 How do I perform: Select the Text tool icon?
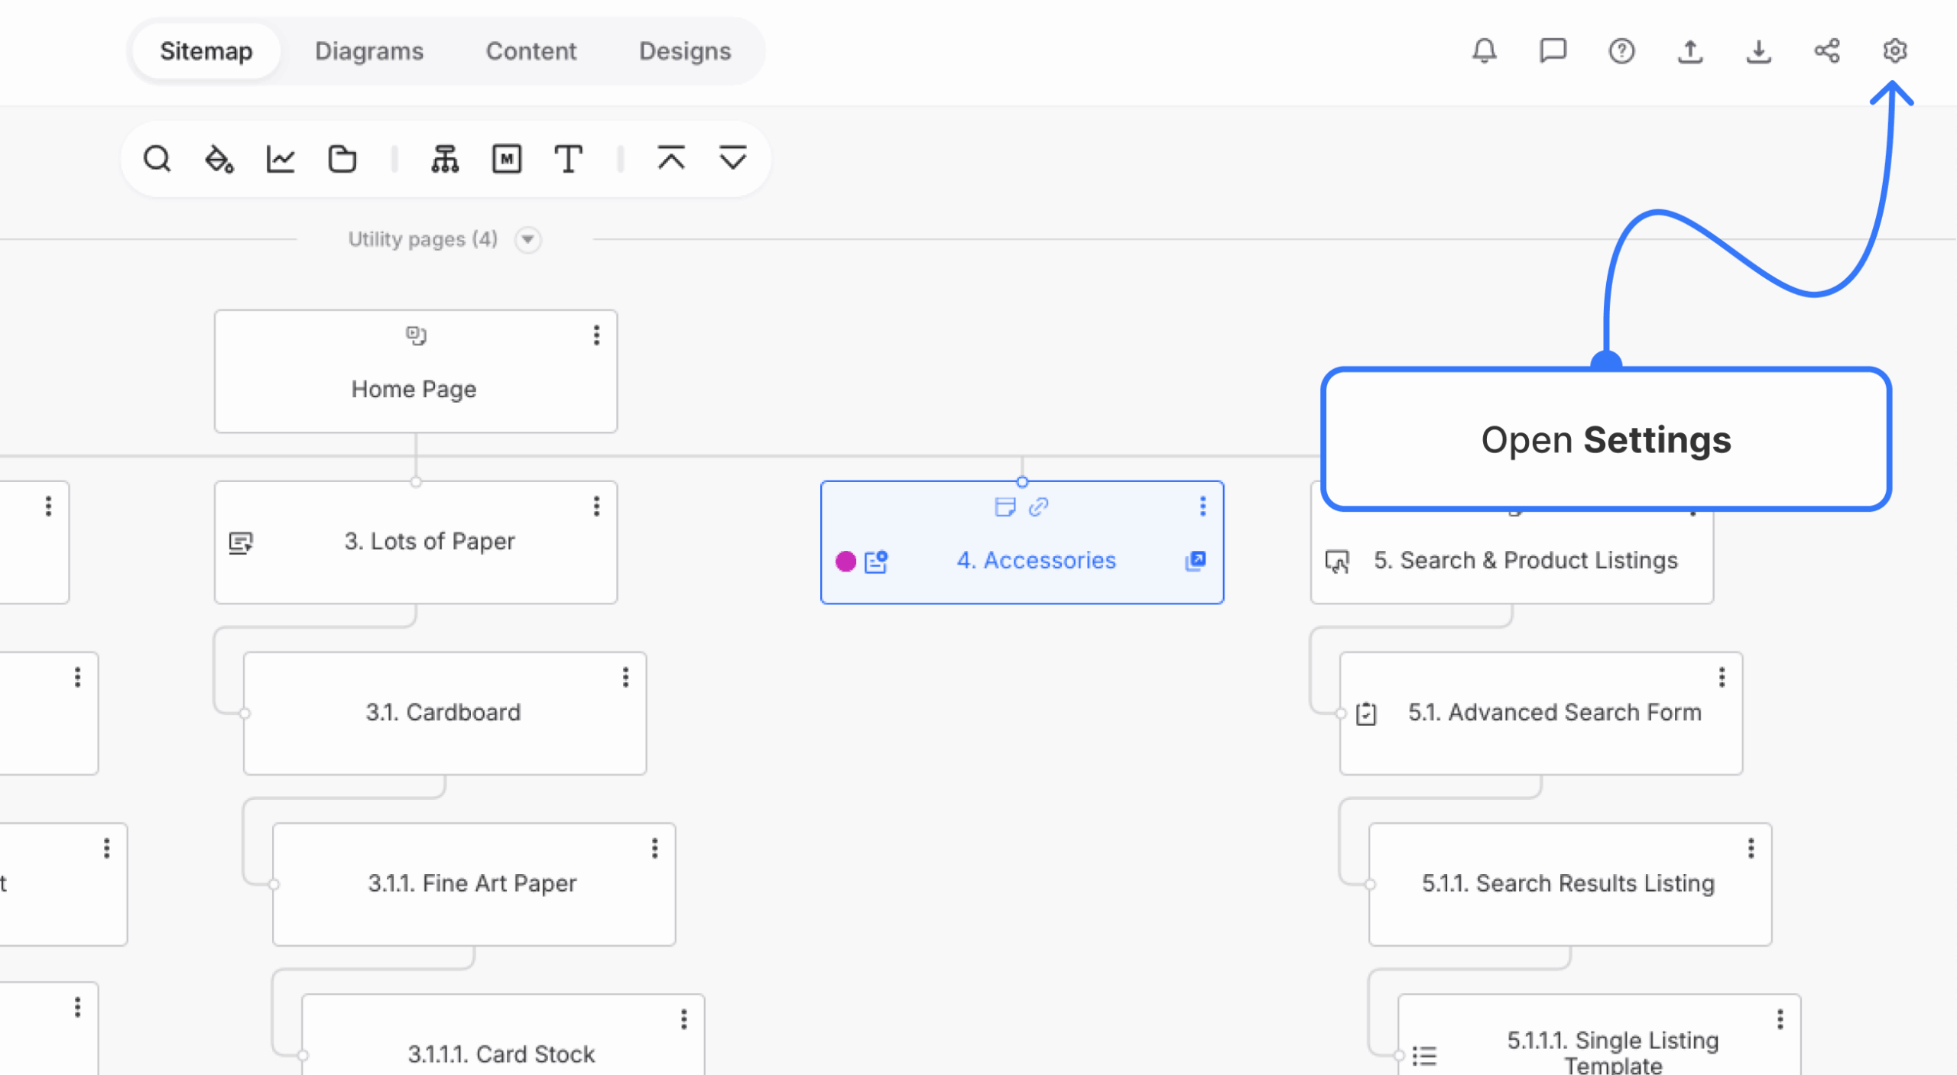(x=568, y=159)
